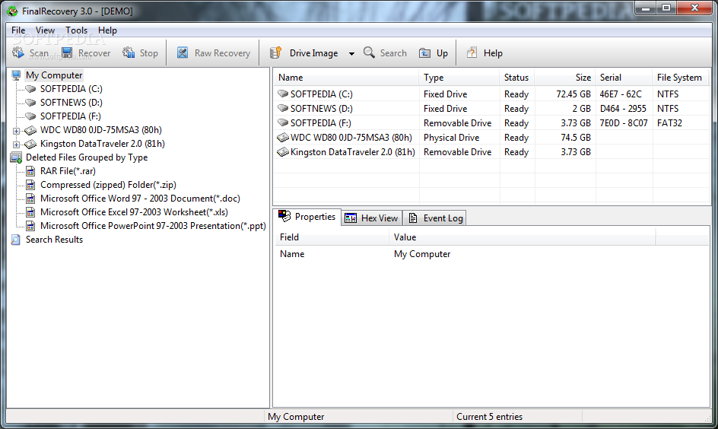Expand the Kingston DataTraveler 2.0 tree node
Viewport: 718px width, 429px height.
pyautogui.click(x=17, y=145)
